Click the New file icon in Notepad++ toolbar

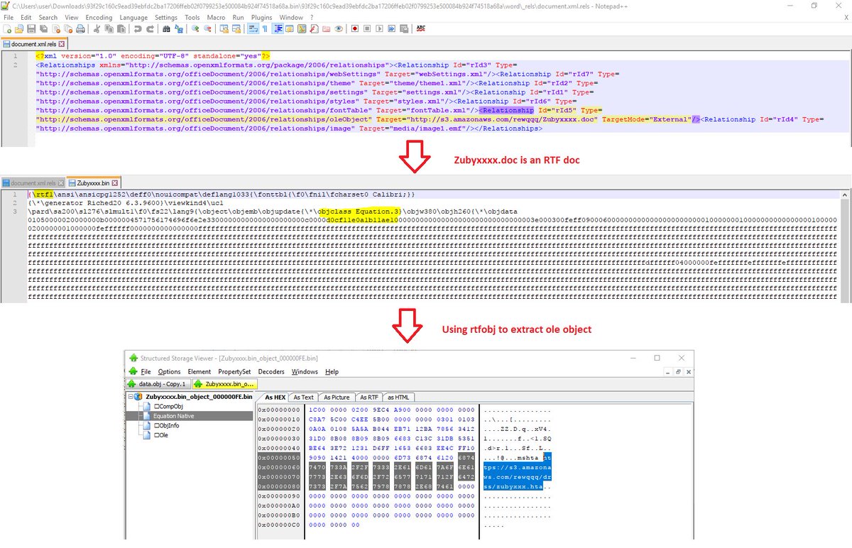point(6,28)
